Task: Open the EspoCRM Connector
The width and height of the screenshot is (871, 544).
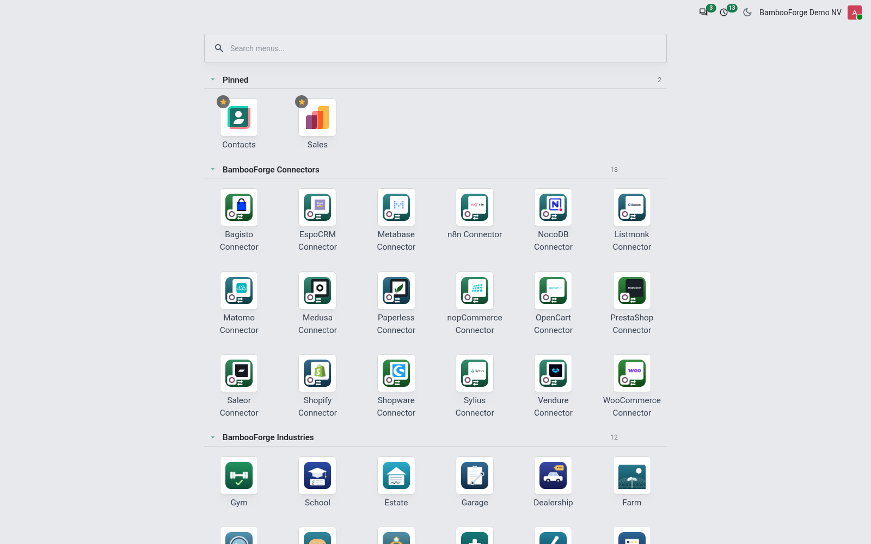Action: coord(317,207)
